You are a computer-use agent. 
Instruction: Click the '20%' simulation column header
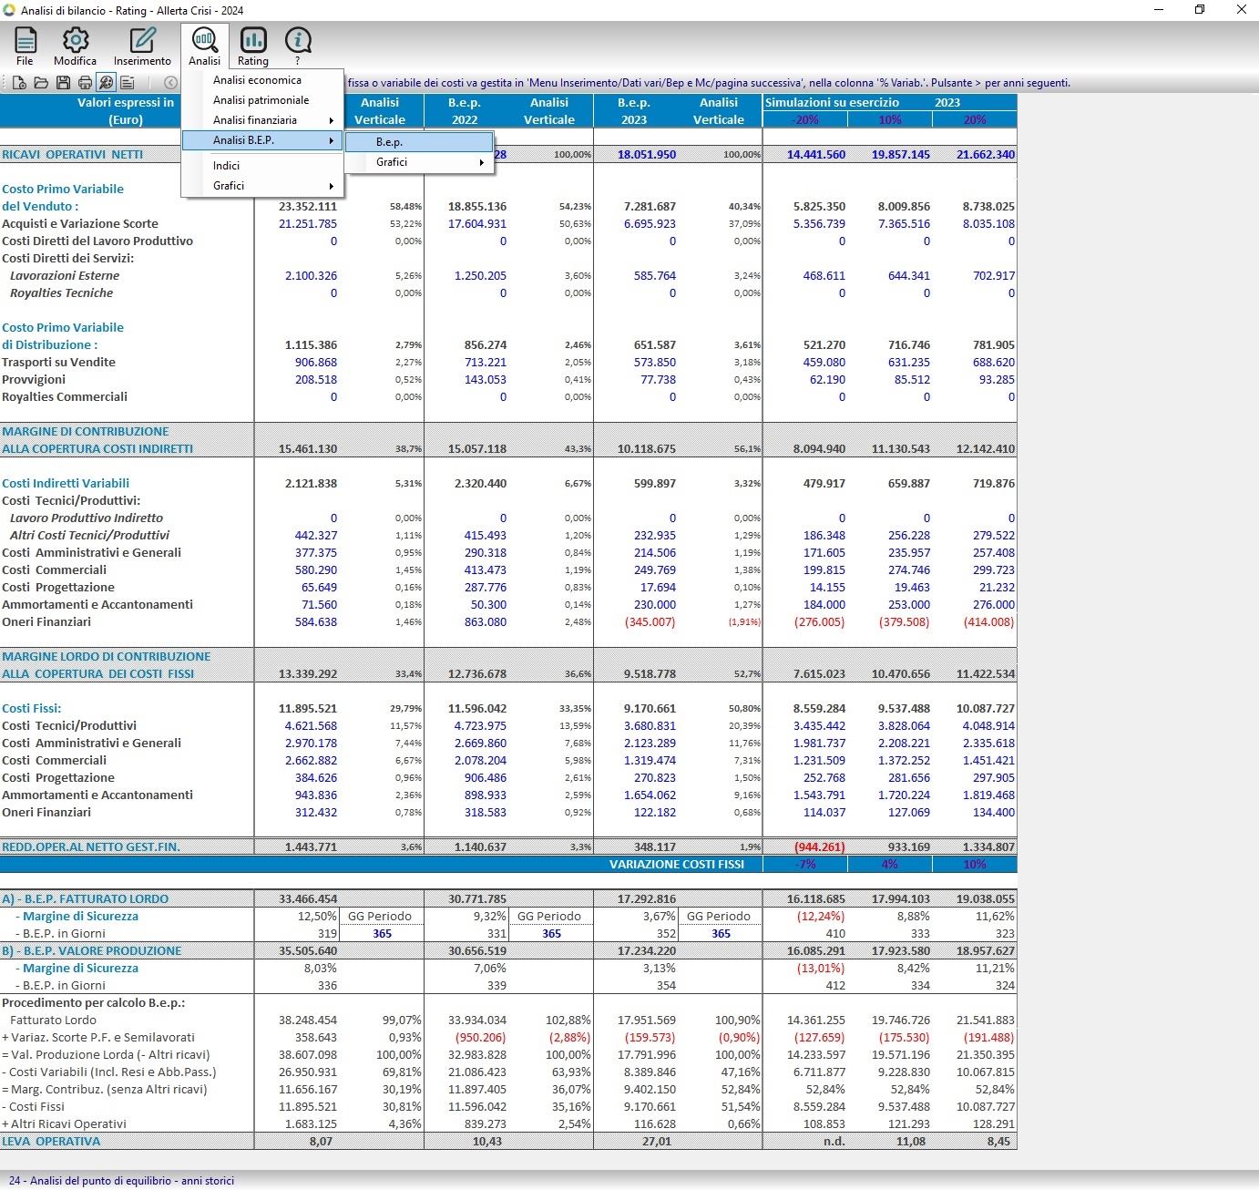975,119
